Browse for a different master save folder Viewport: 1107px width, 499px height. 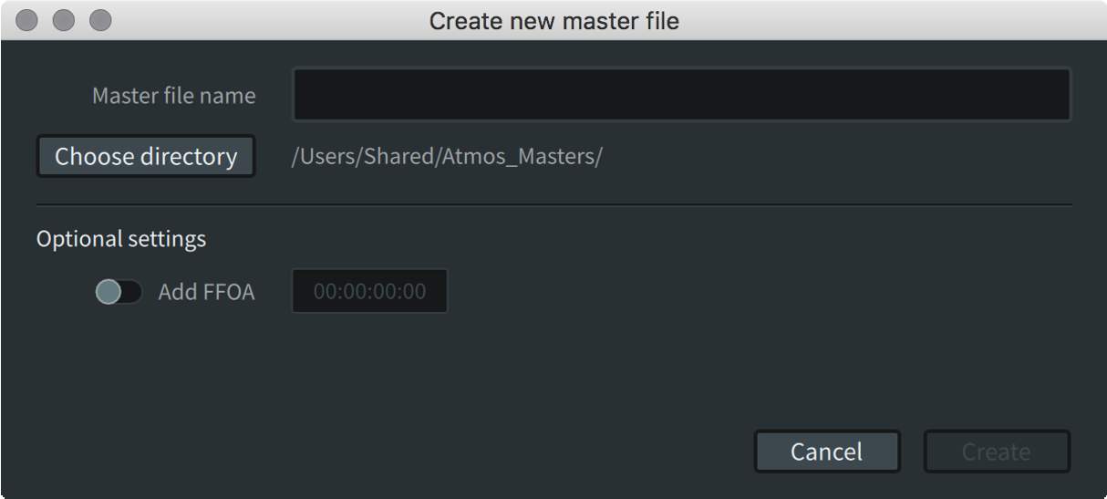(146, 157)
